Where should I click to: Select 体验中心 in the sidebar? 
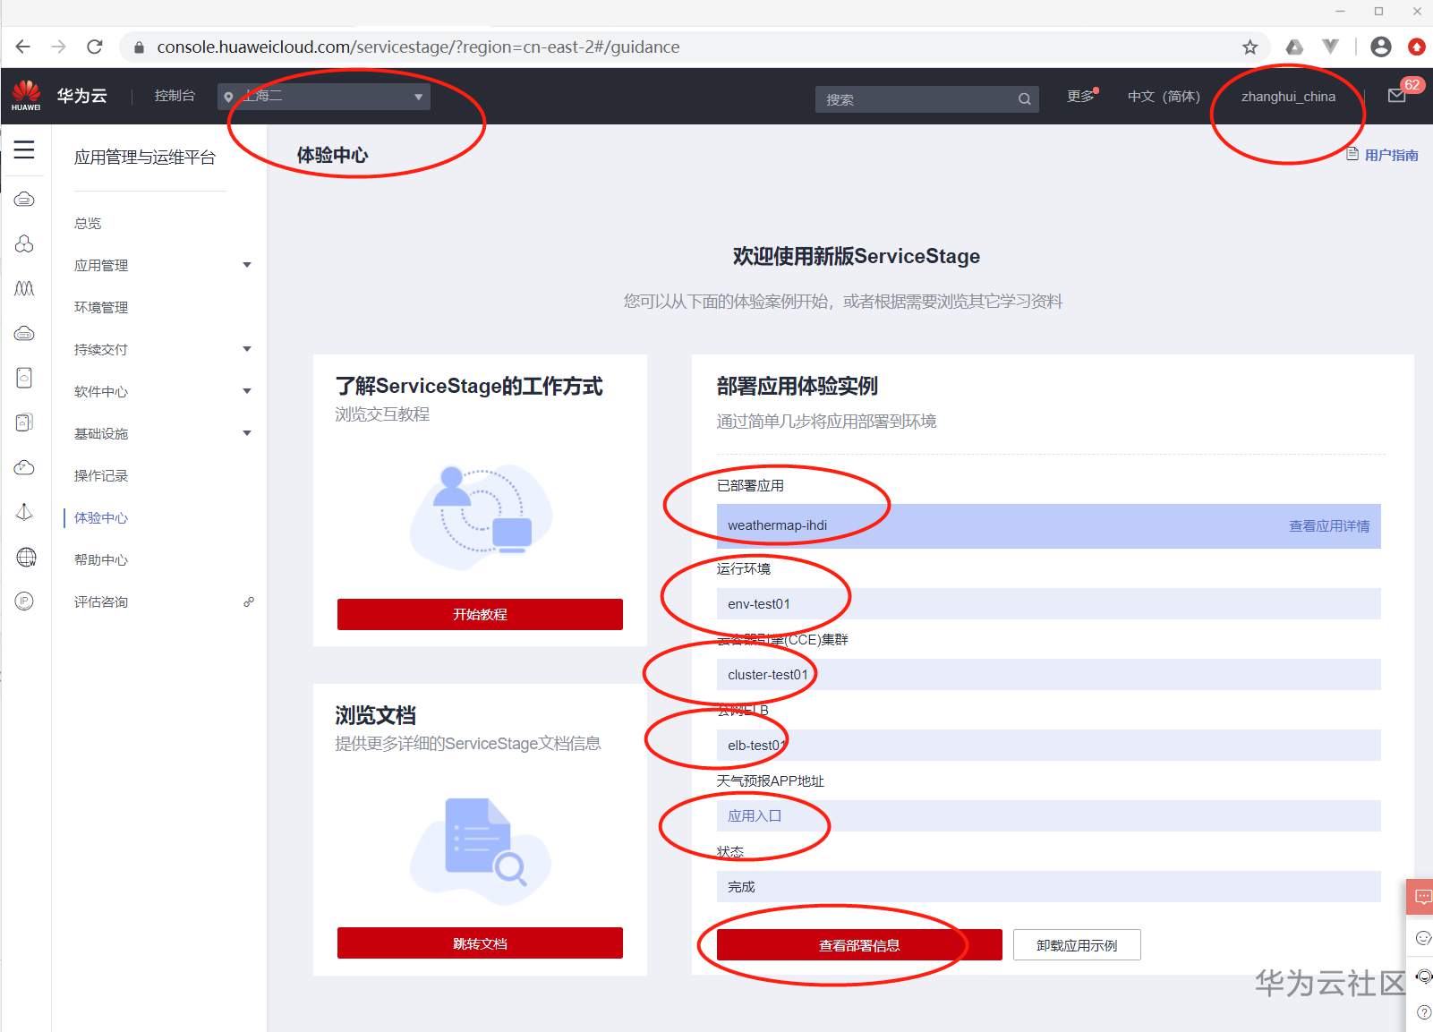point(101,517)
